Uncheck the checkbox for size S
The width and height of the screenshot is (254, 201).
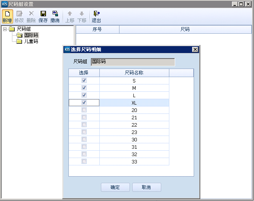tap(84, 81)
